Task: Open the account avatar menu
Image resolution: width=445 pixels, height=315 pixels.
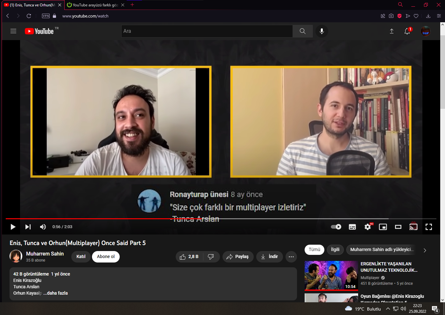Action: click(426, 31)
